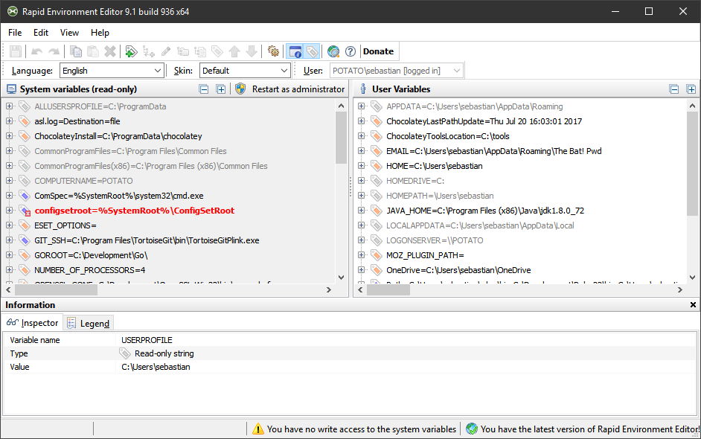Viewport: 701px width, 439px height.
Task: Check for updates with the globe icon
Action: pyautogui.click(x=333, y=51)
